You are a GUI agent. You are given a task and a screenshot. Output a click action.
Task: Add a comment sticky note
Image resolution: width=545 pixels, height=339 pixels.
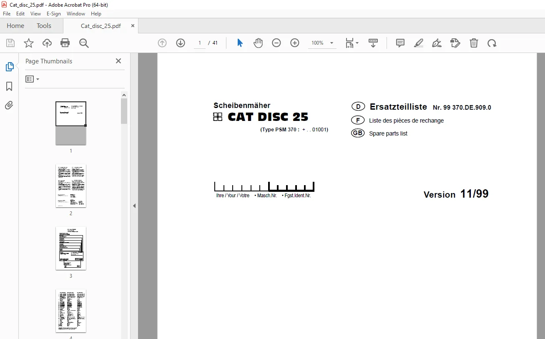[400, 43]
